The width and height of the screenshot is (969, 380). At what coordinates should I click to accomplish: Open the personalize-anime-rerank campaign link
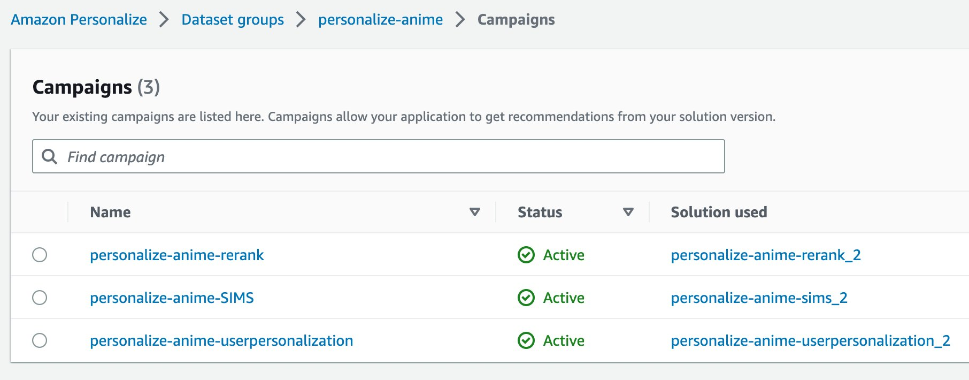tap(176, 255)
